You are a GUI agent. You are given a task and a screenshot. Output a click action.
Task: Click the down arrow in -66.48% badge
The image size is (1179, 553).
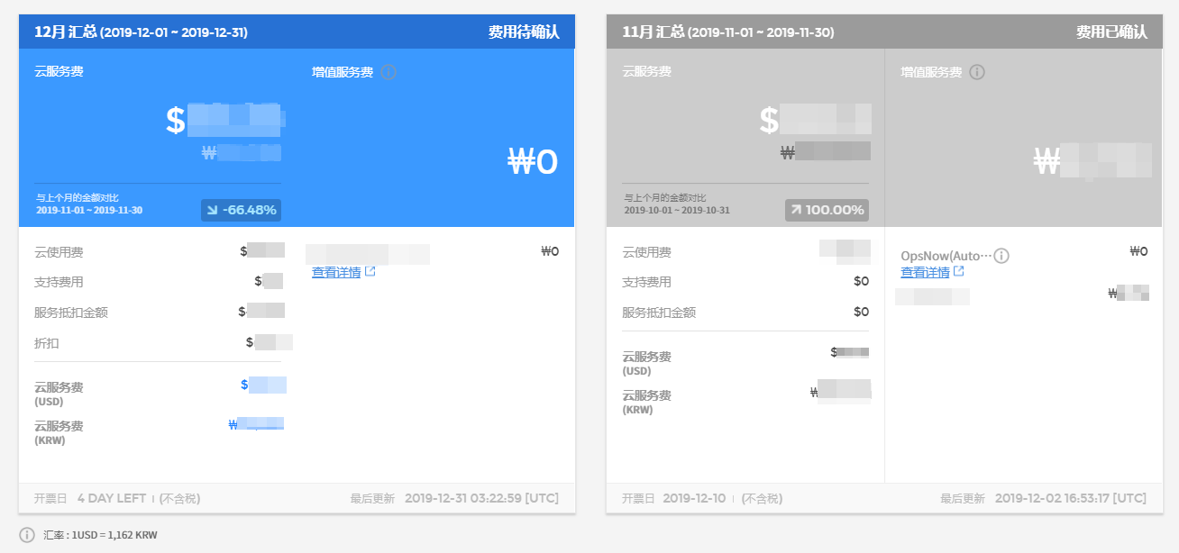(x=212, y=210)
